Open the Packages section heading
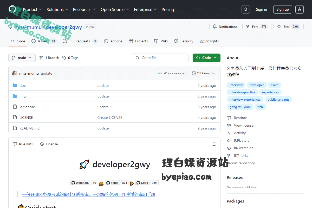 pos(235,201)
